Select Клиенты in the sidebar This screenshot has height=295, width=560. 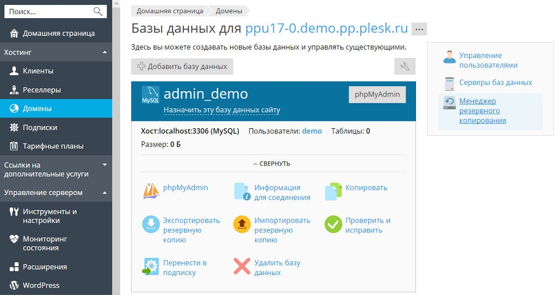point(38,71)
